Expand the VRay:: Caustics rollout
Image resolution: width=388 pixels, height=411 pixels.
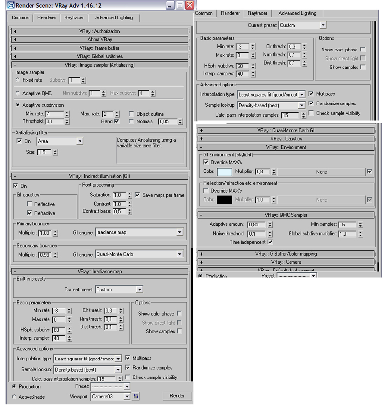click(x=286, y=138)
